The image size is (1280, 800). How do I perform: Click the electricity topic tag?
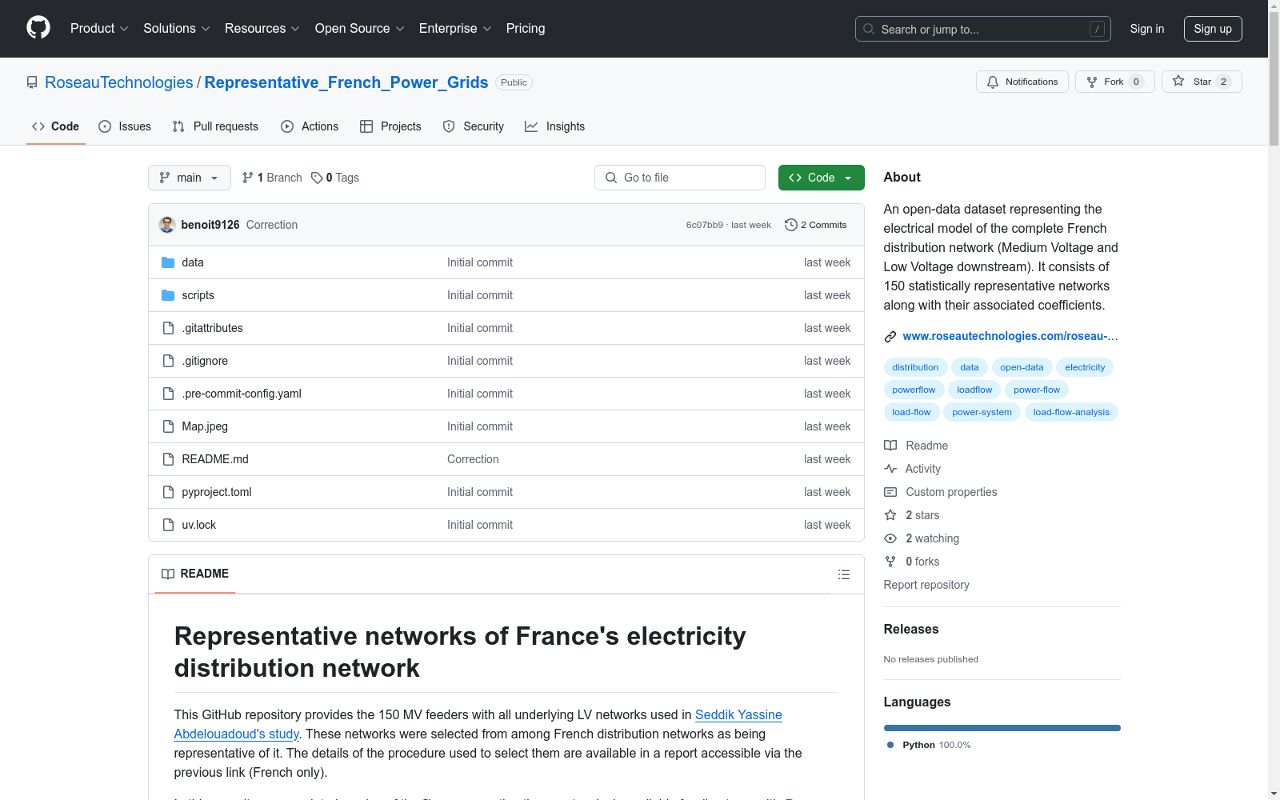tap(1085, 367)
